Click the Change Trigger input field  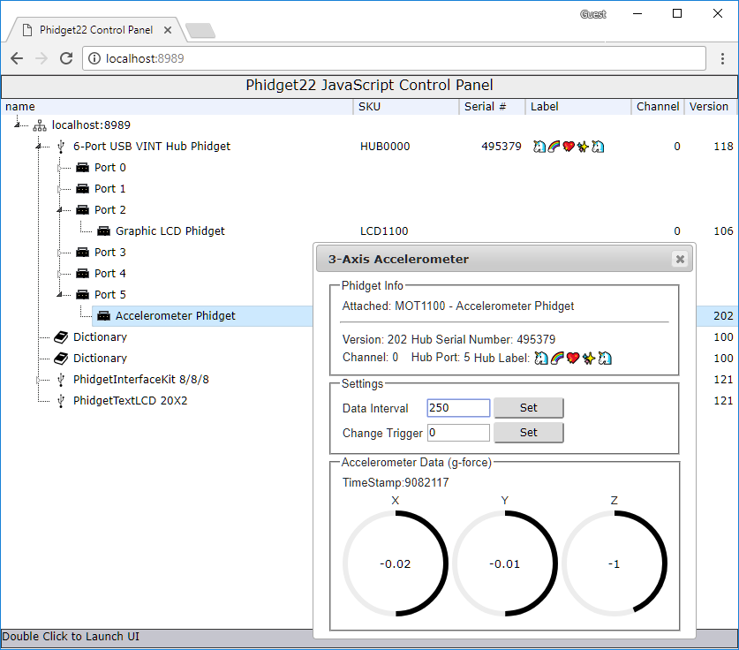coord(458,433)
